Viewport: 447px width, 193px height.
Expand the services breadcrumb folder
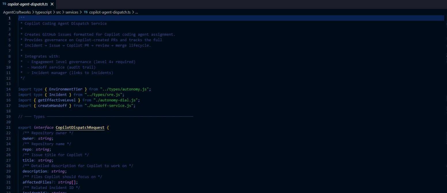(72, 12)
